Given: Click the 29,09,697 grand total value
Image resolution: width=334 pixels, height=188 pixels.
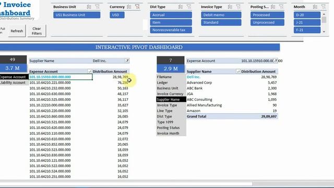Looking at the screenshot, I should tap(269, 116).
